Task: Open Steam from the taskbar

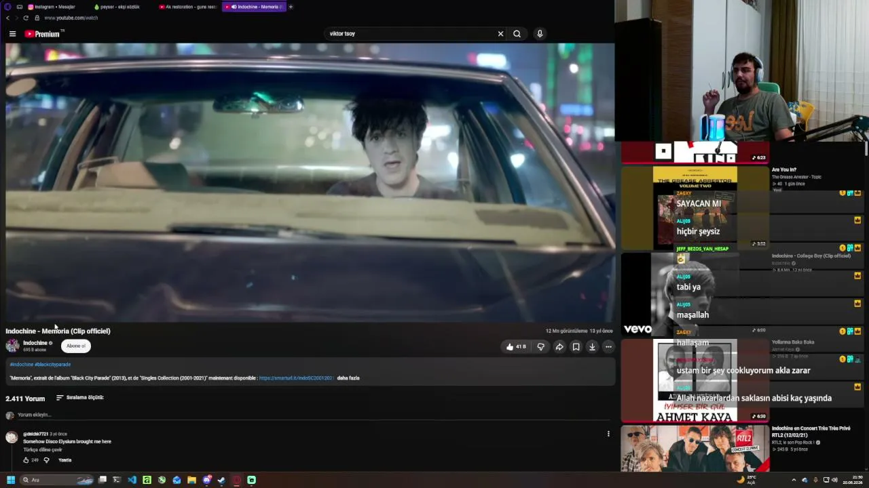Action: [x=221, y=480]
